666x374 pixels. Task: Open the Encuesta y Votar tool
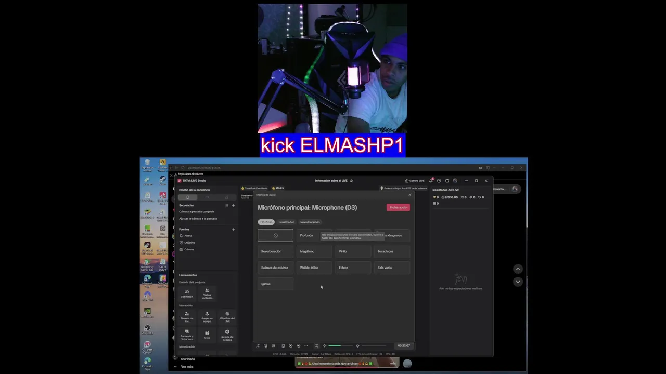187,335
